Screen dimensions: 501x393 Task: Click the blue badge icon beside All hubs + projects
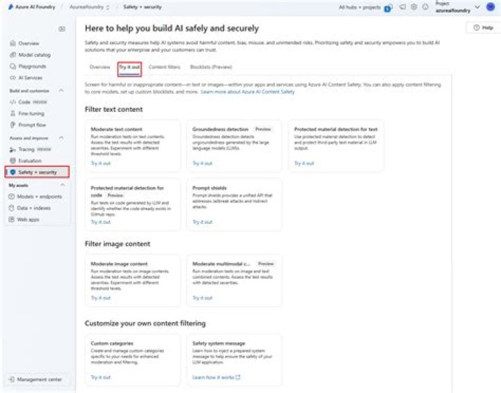388,8
